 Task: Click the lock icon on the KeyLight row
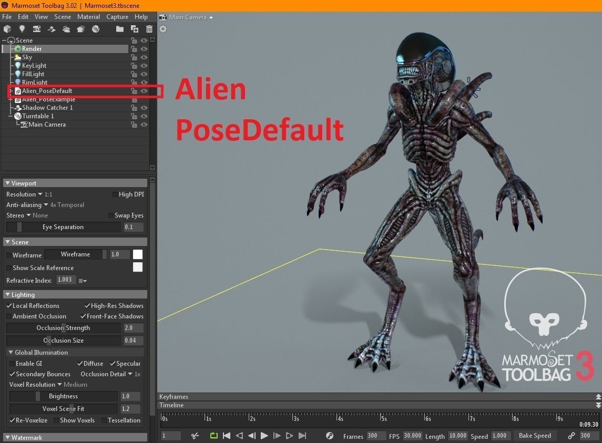(134, 66)
